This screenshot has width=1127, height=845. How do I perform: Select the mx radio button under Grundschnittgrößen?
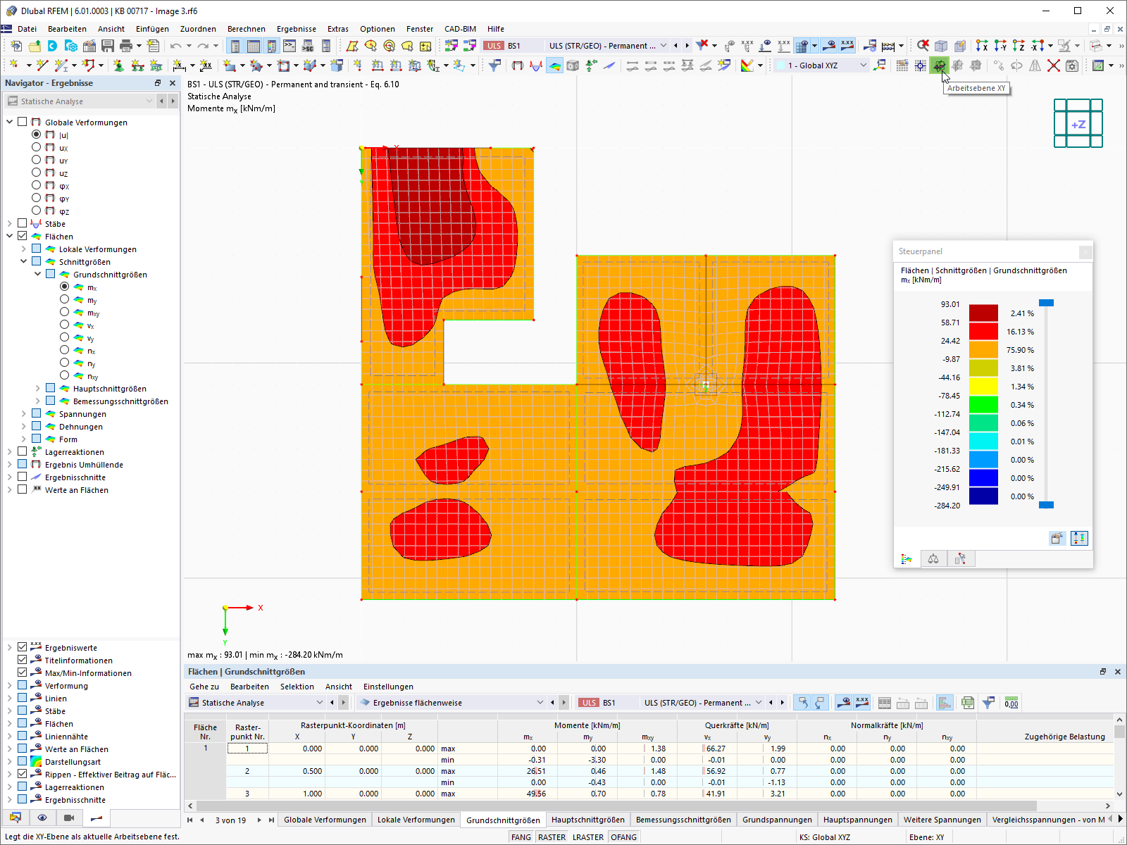65,287
